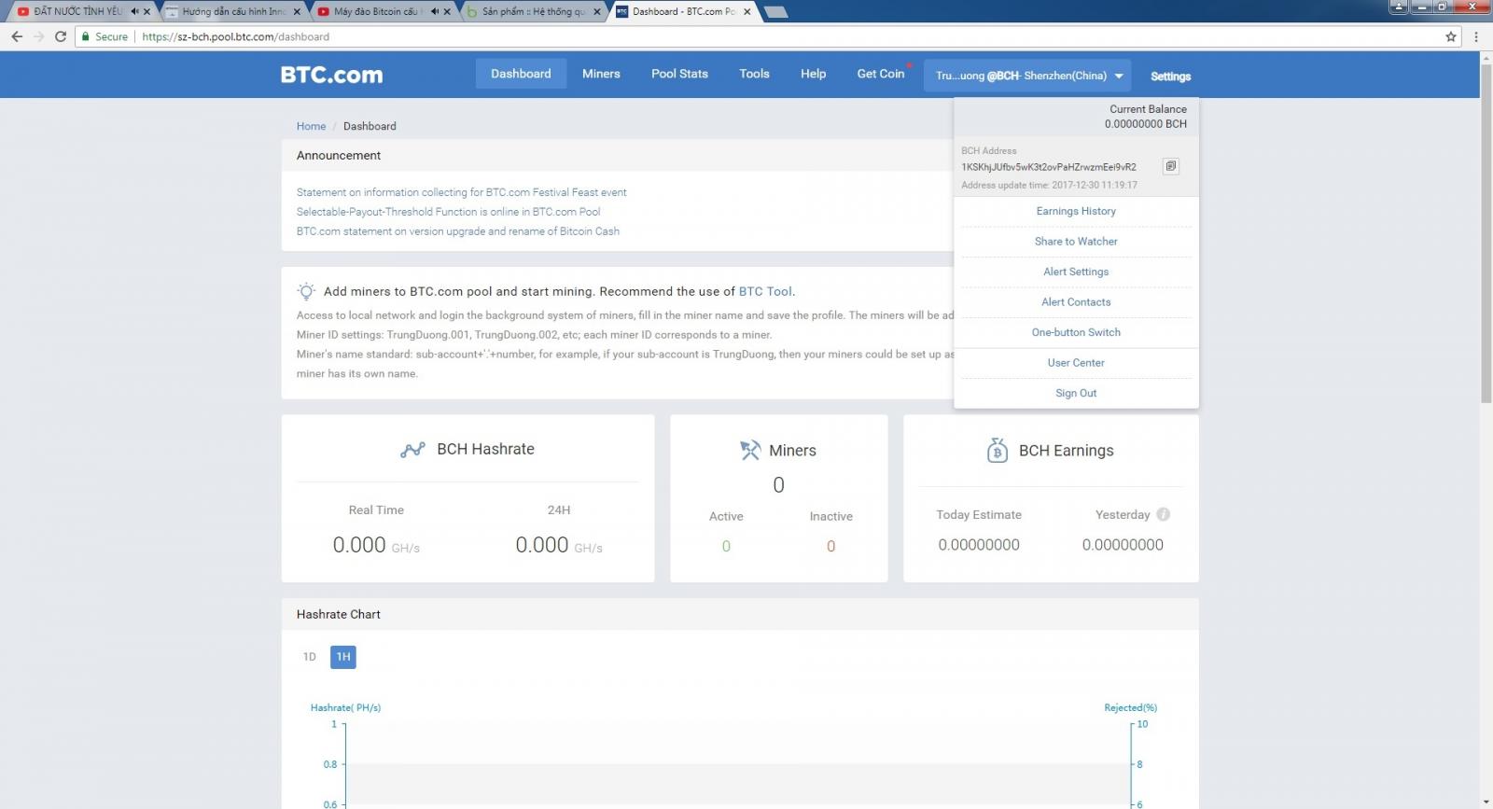Open User Center
1493x809 pixels.
click(x=1076, y=362)
